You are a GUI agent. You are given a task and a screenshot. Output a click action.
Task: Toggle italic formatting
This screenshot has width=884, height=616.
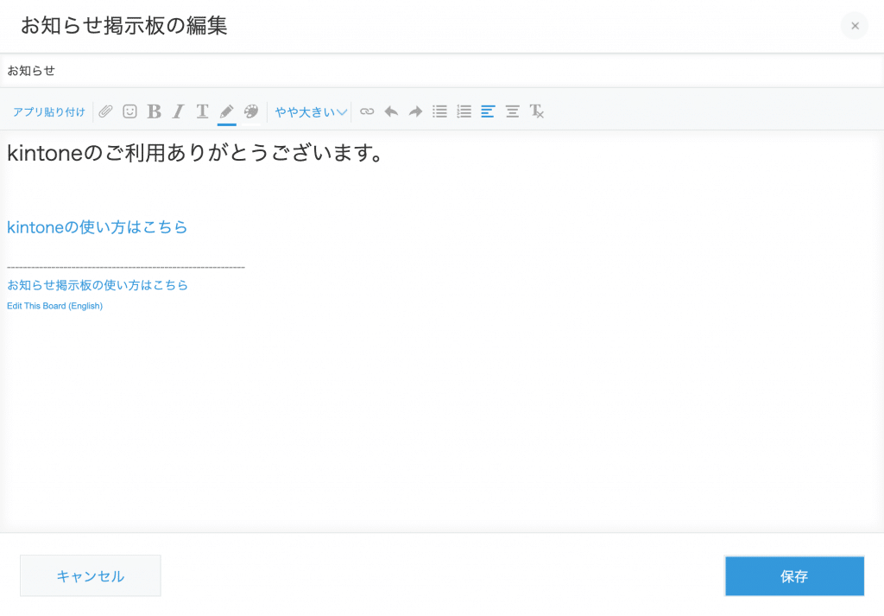click(178, 111)
